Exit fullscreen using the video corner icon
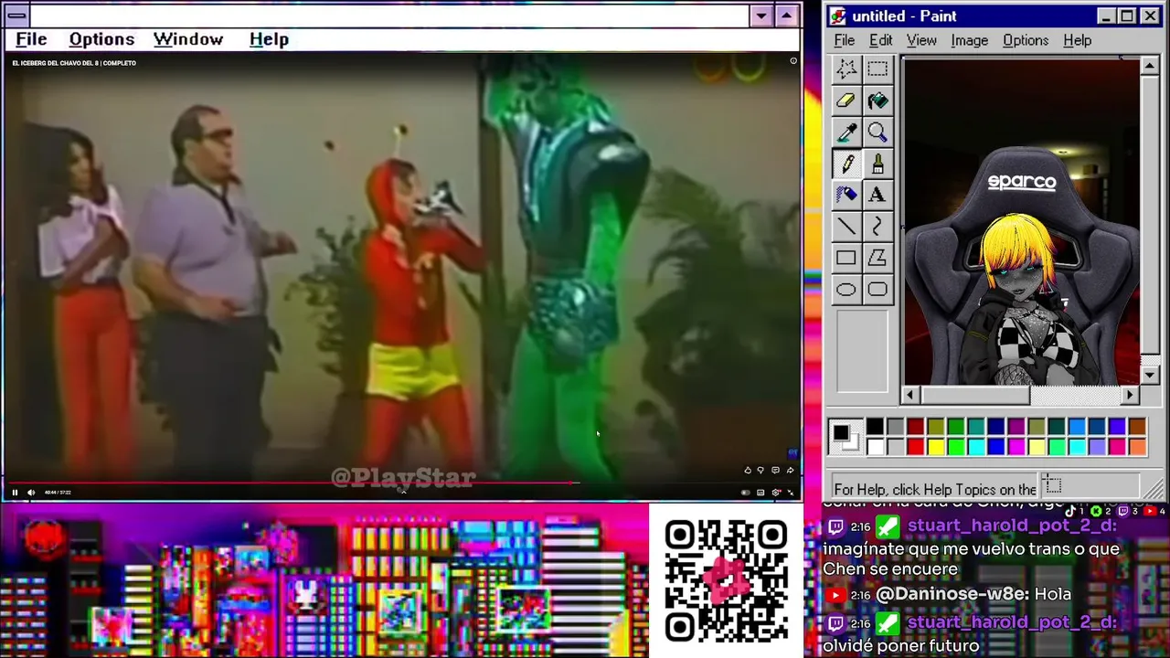1170x658 pixels. [x=791, y=493]
